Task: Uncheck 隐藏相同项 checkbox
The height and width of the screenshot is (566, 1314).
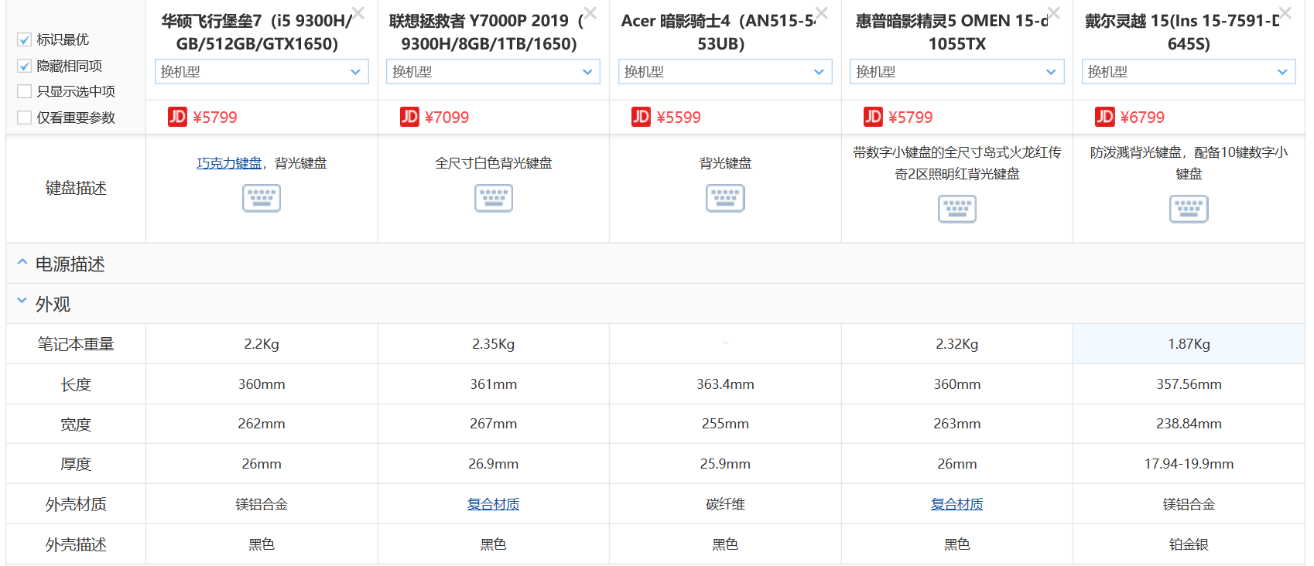Action: 24,66
